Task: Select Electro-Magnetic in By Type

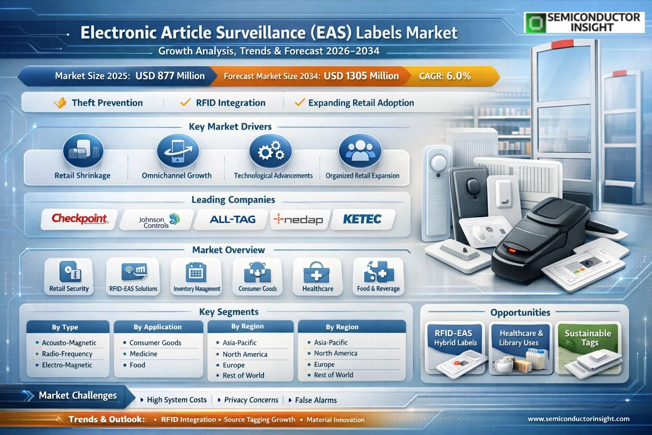Action: point(67,365)
